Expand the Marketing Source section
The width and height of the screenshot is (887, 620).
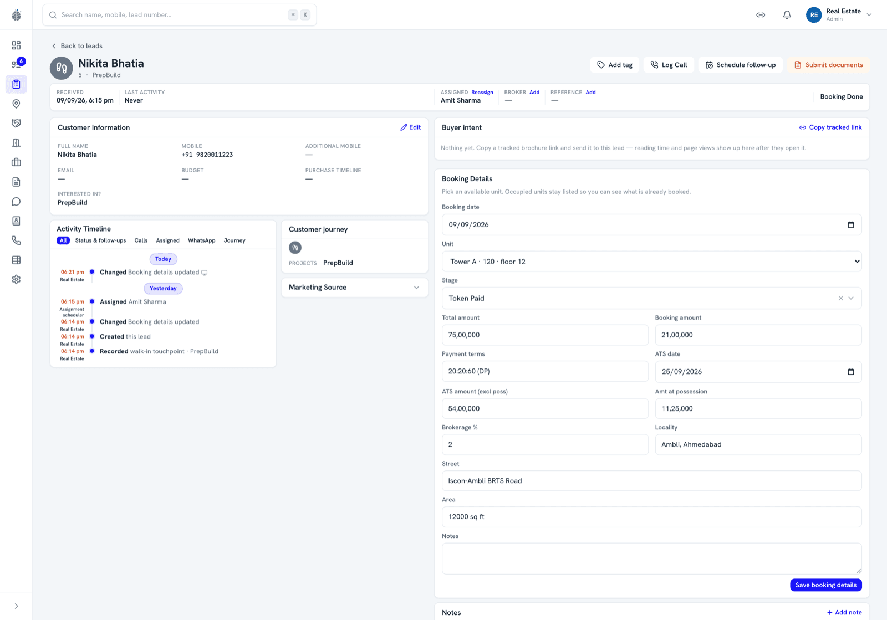point(355,288)
